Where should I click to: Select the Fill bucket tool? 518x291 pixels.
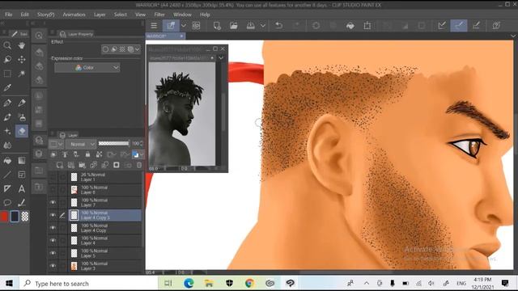(x=7, y=161)
